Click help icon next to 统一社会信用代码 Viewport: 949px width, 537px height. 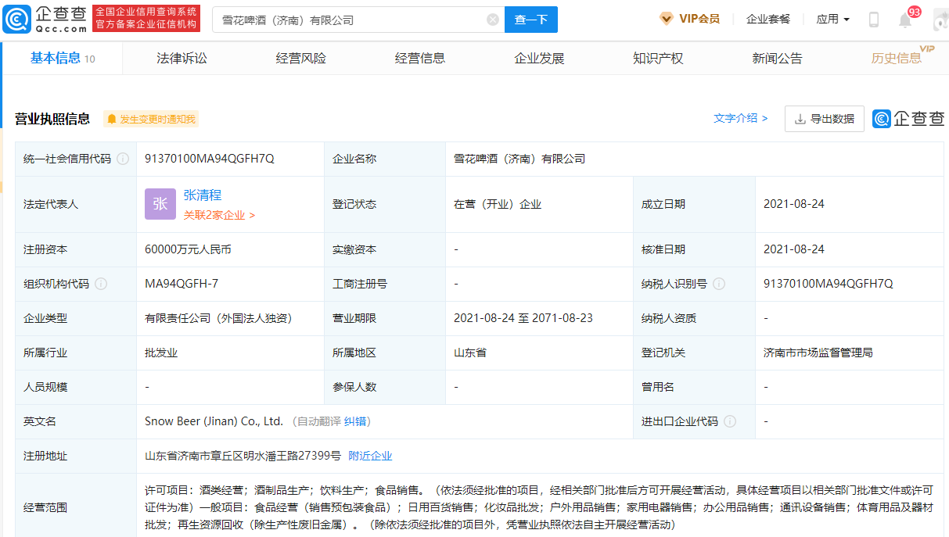[123, 159]
